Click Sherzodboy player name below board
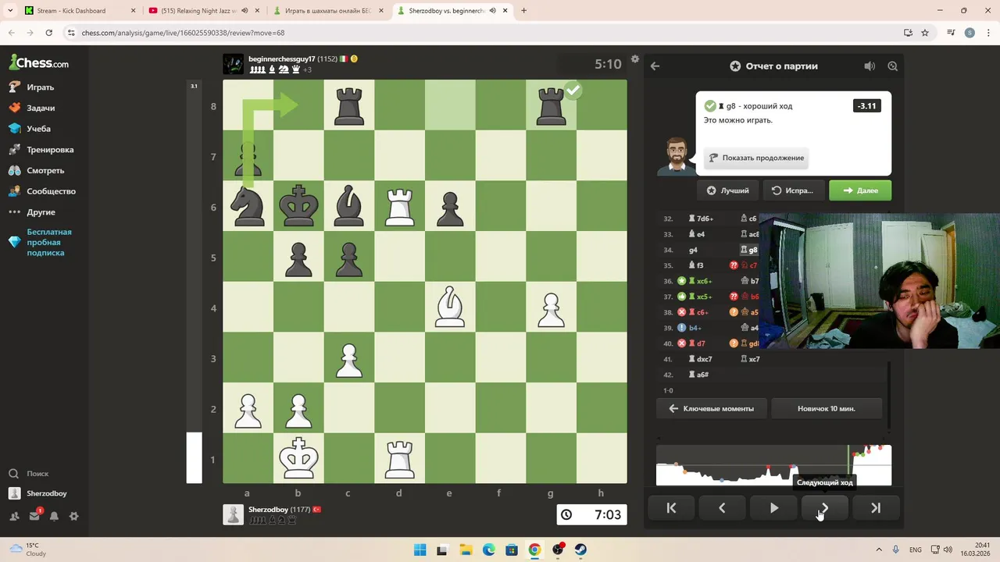1000x562 pixels. point(268,510)
